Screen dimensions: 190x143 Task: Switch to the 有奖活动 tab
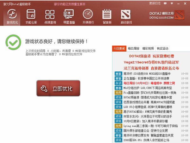coord(162,49)
